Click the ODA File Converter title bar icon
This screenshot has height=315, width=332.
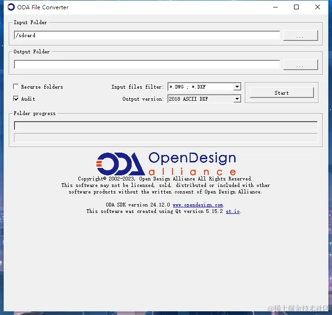pos(11,7)
